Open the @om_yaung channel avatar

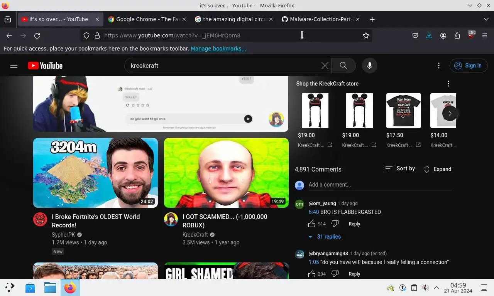pos(299,204)
